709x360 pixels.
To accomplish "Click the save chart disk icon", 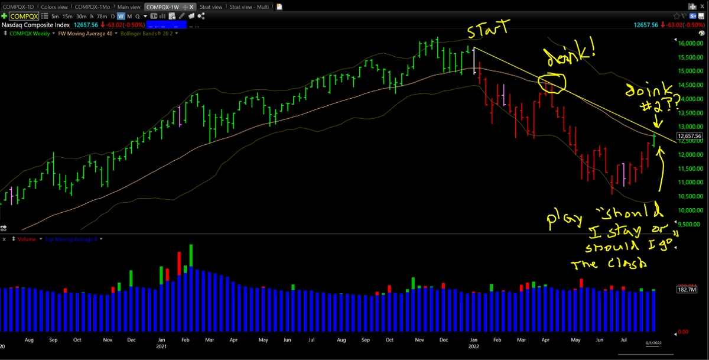I will [x=701, y=16].
